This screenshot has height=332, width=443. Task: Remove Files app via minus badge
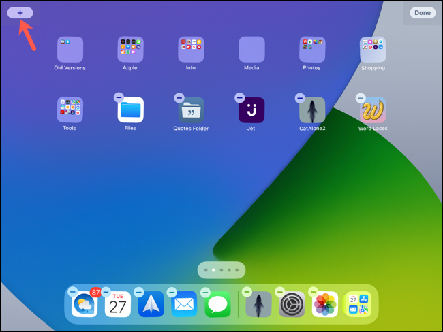119,98
